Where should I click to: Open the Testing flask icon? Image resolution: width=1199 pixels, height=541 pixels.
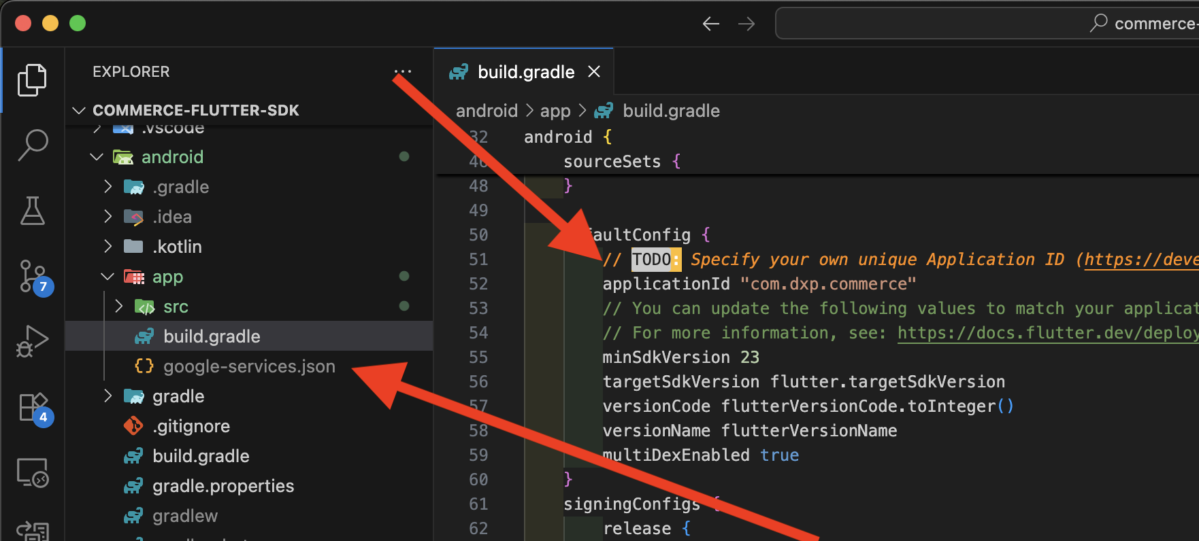coord(32,211)
